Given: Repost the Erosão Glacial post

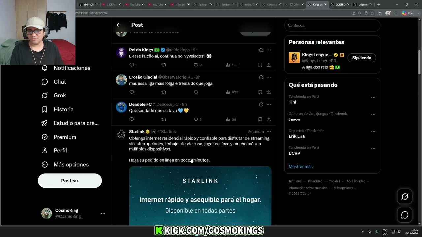Looking at the screenshot, I should [x=164, y=92].
